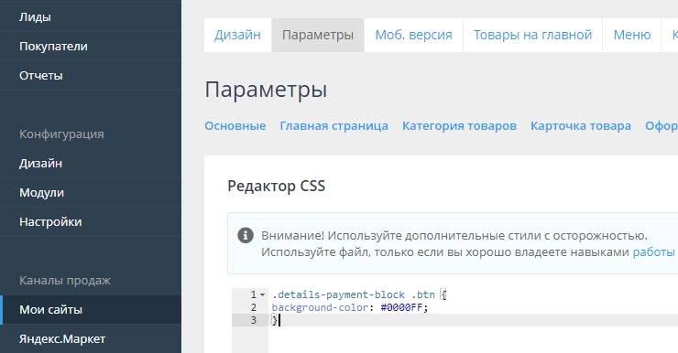The height and width of the screenshot is (353, 678).
Task: Open the Дизайн tab
Action: point(237,35)
